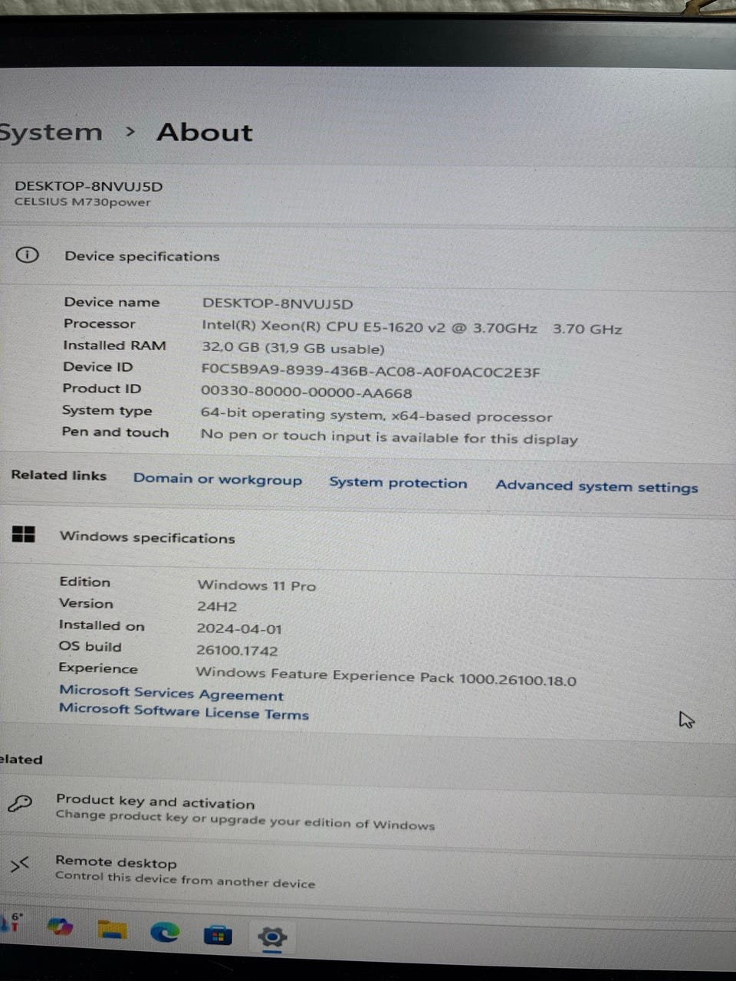
Task: Click the breadcrumb chevron after System
Action: tap(130, 132)
